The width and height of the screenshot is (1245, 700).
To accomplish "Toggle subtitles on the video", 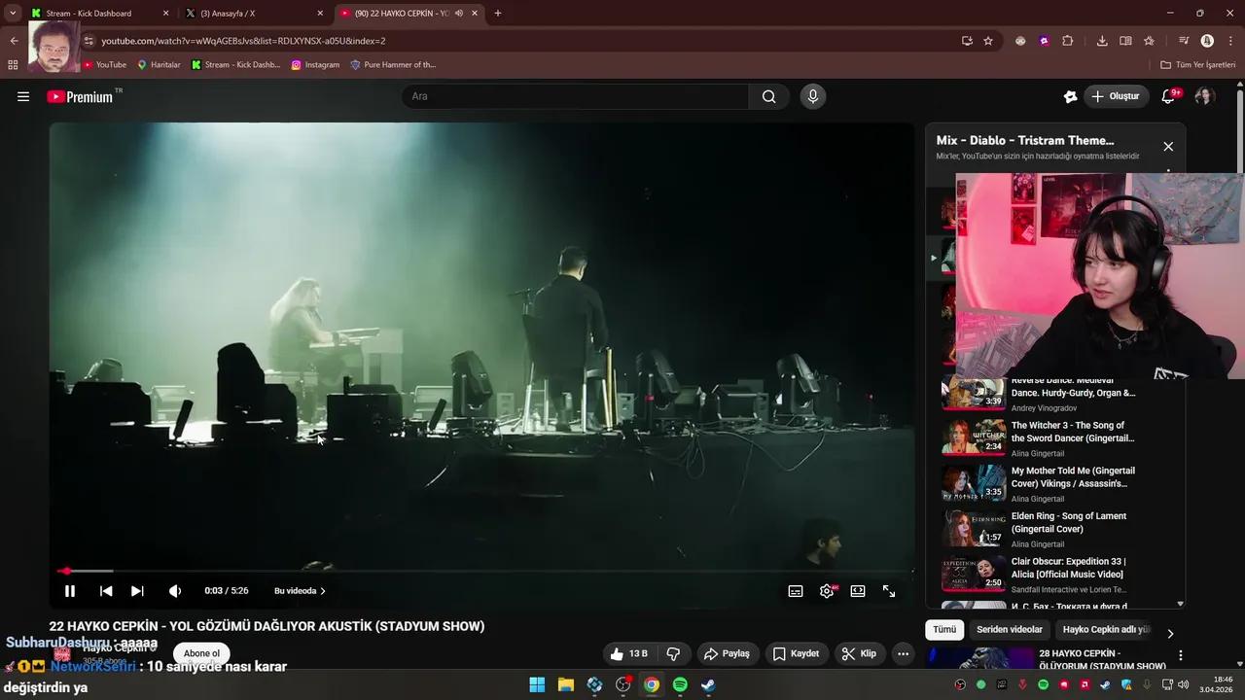I will 796,591.
